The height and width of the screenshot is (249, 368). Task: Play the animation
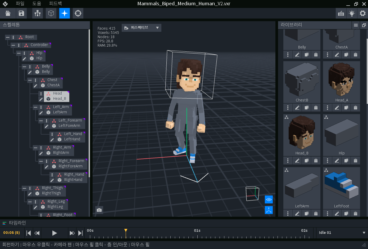54,233
